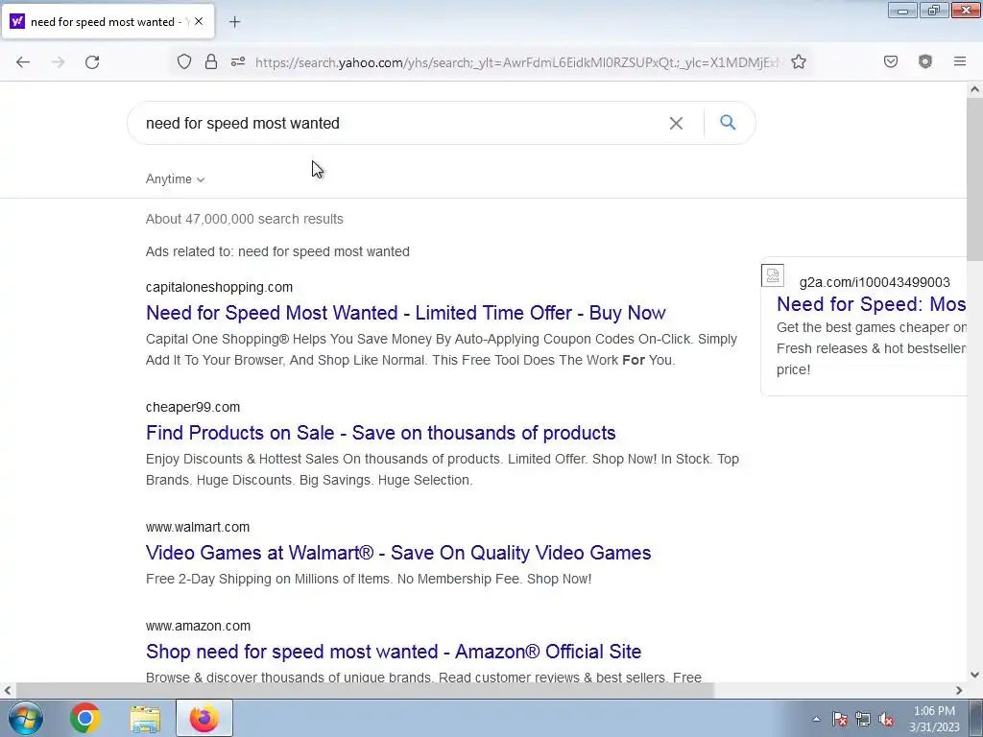Image resolution: width=983 pixels, height=737 pixels.
Task: Submit search with magnifier button
Action: pos(728,122)
